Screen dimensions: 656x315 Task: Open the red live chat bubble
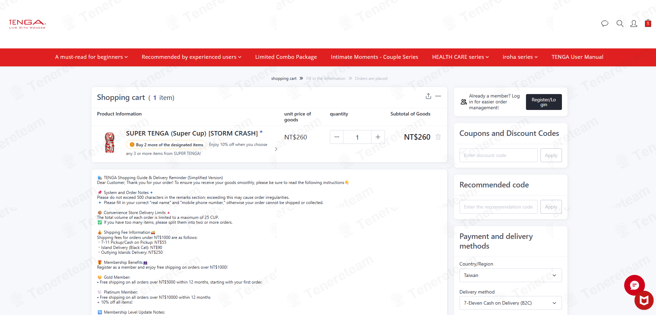click(634, 285)
